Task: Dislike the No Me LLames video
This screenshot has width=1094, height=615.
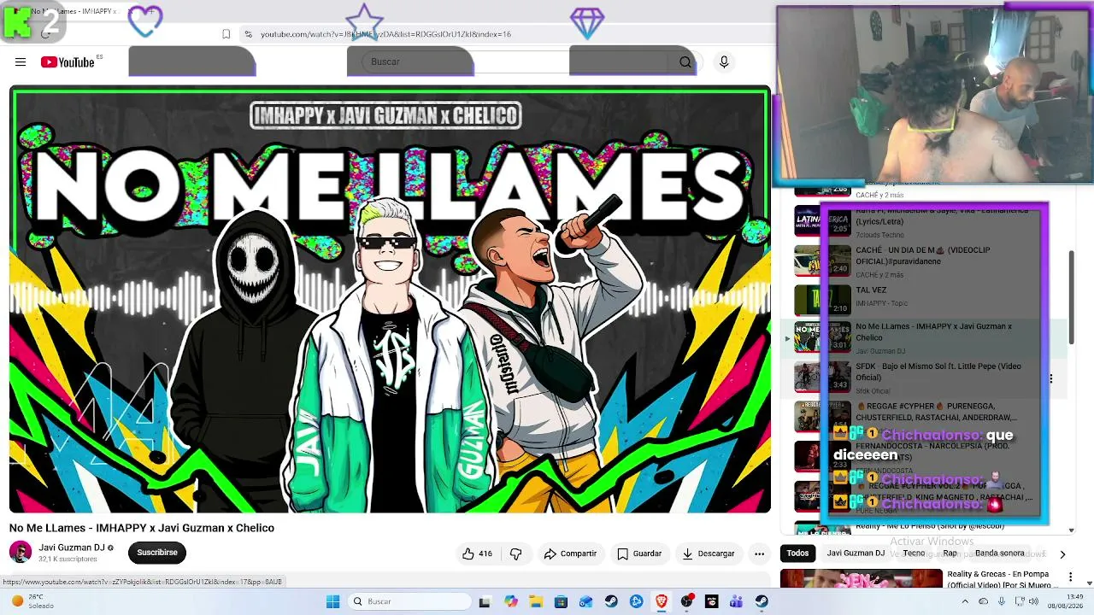Action: [x=515, y=553]
